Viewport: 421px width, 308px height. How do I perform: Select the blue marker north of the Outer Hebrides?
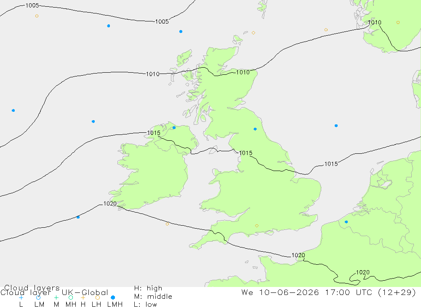[x=181, y=32]
